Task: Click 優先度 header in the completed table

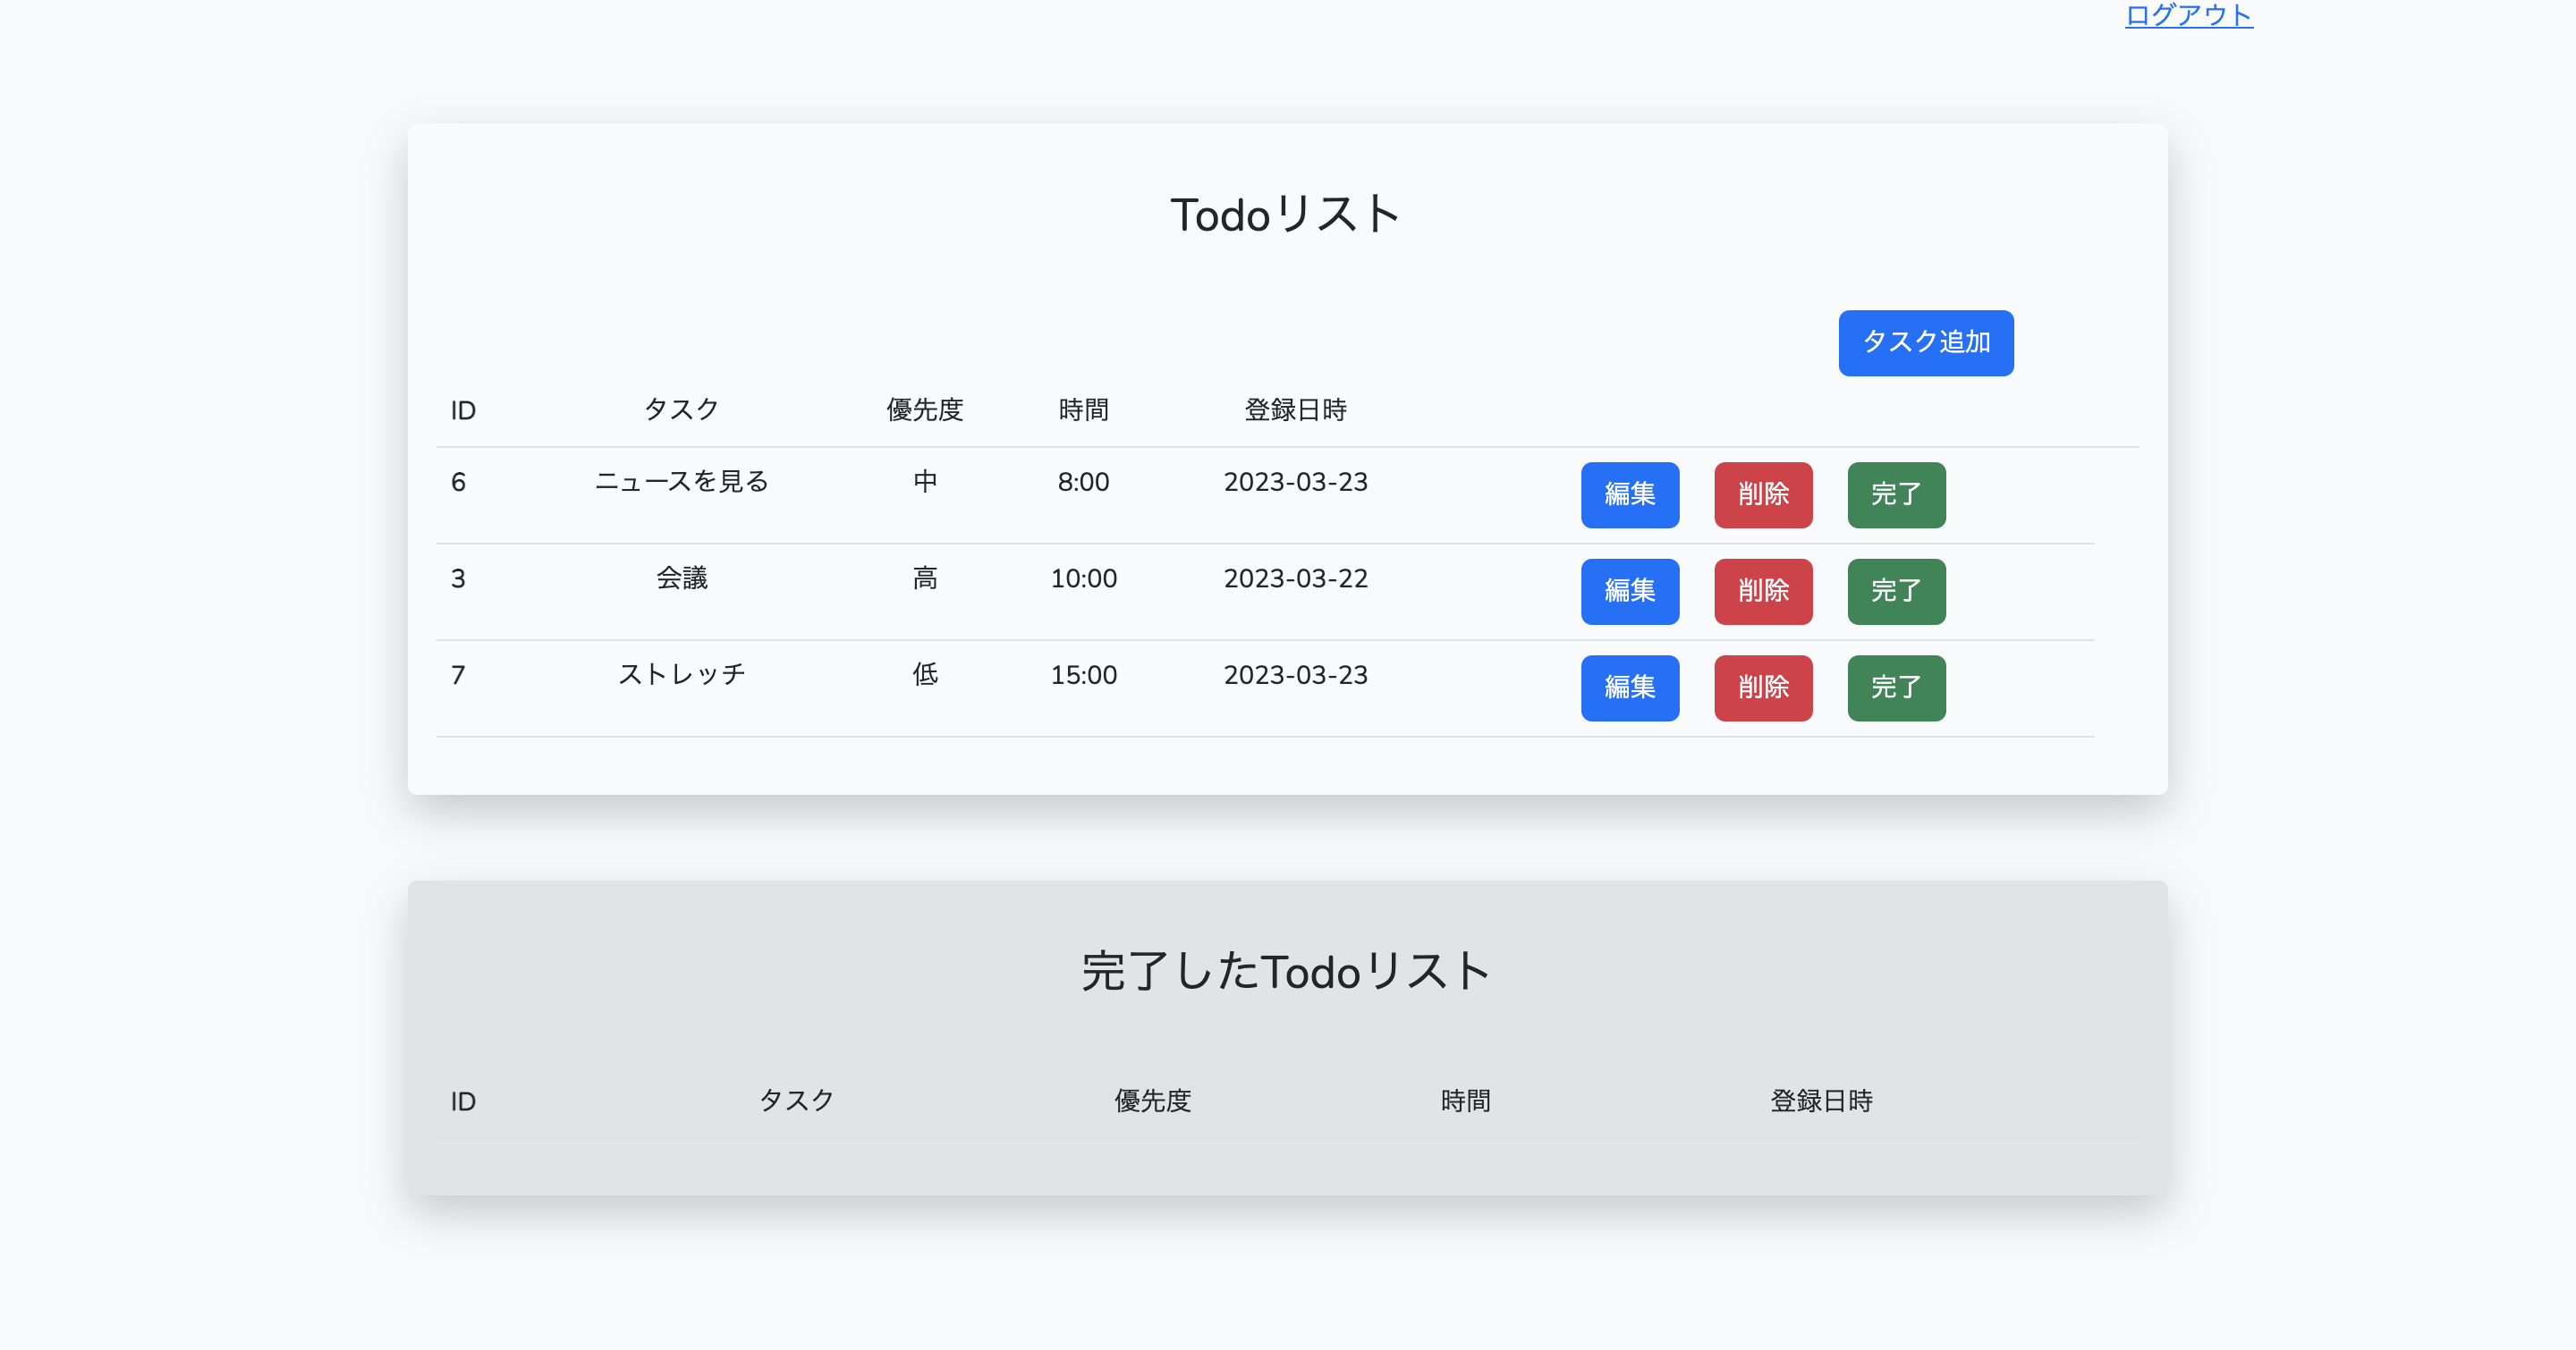Action: tap(1152, 1101)
